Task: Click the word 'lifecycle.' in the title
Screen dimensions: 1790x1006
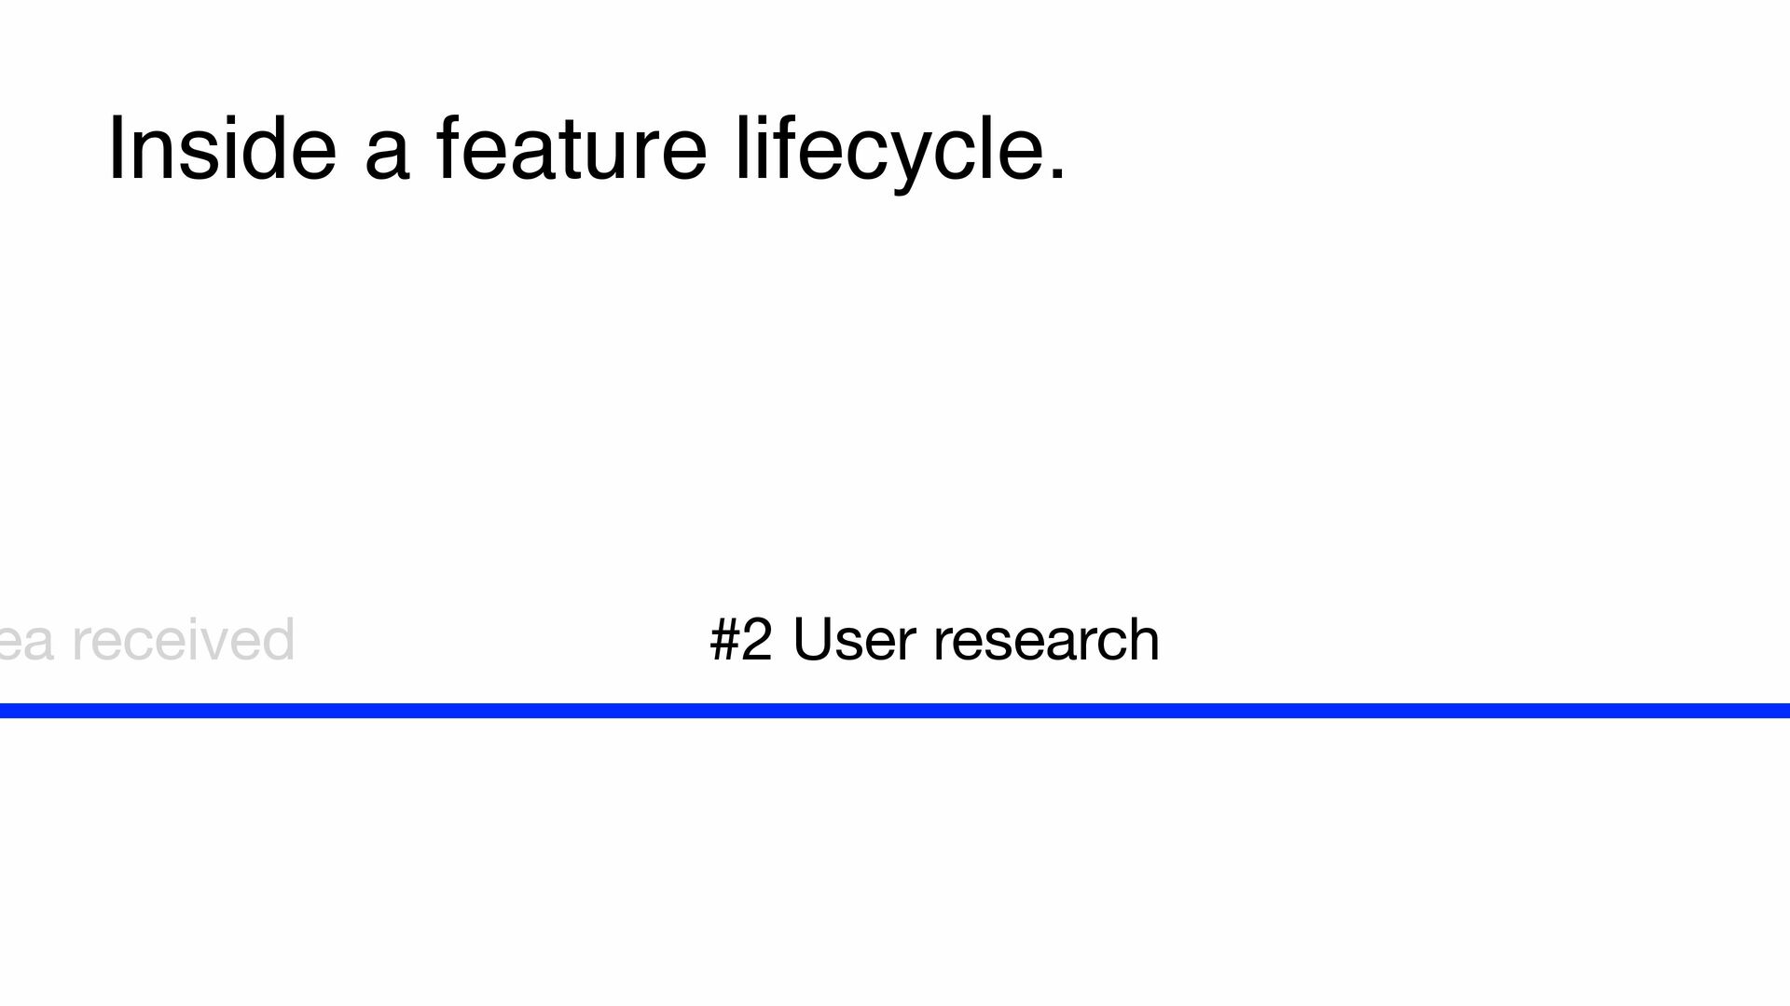Action: 900,149
